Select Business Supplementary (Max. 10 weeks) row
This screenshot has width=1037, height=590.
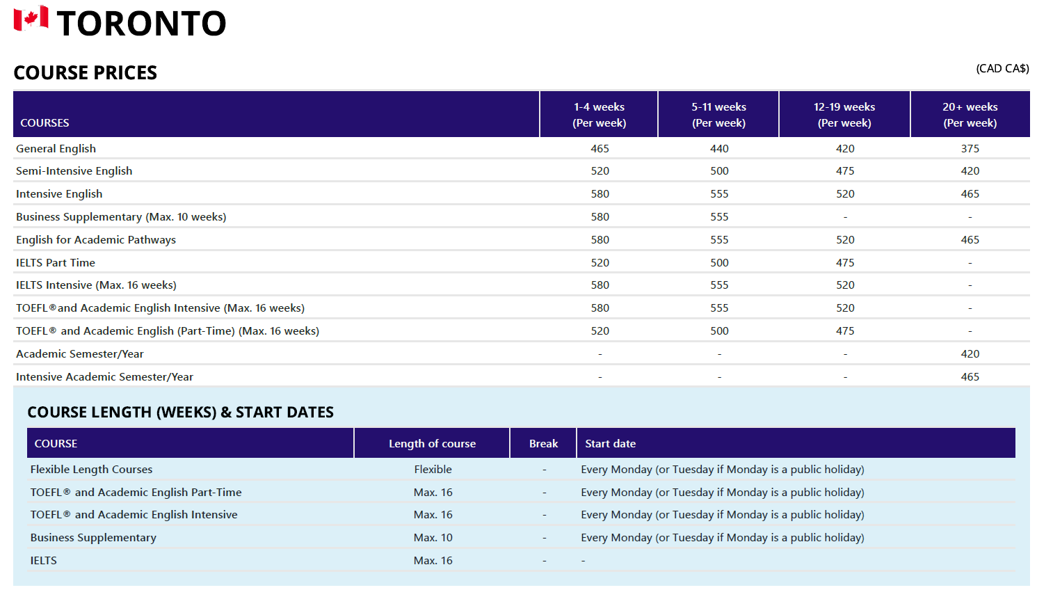pos(522,217)
